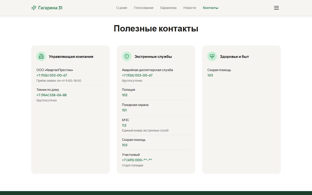The width and height of the screenshot is (312, 195).
Task: Click the Экстренные службы card title
Action: coord(153,56)
